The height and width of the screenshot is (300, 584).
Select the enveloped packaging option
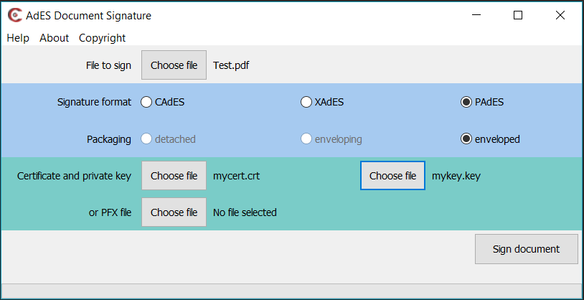(x=466, y=139)
